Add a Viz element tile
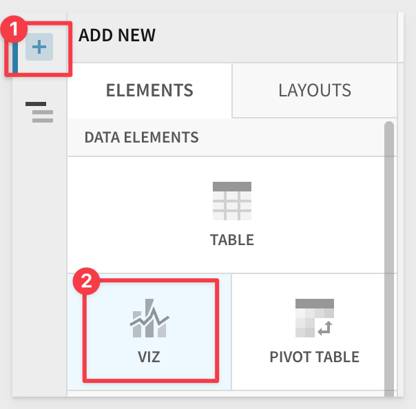The width and height of the screenshot is (416, 409). [x=149, y=331]
